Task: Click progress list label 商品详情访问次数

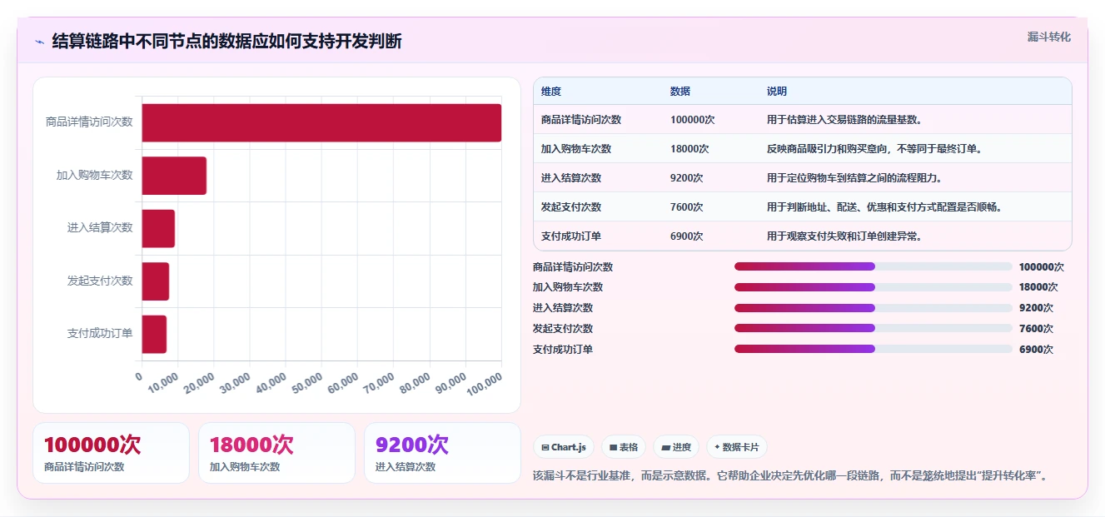Action: click(573, 267)
